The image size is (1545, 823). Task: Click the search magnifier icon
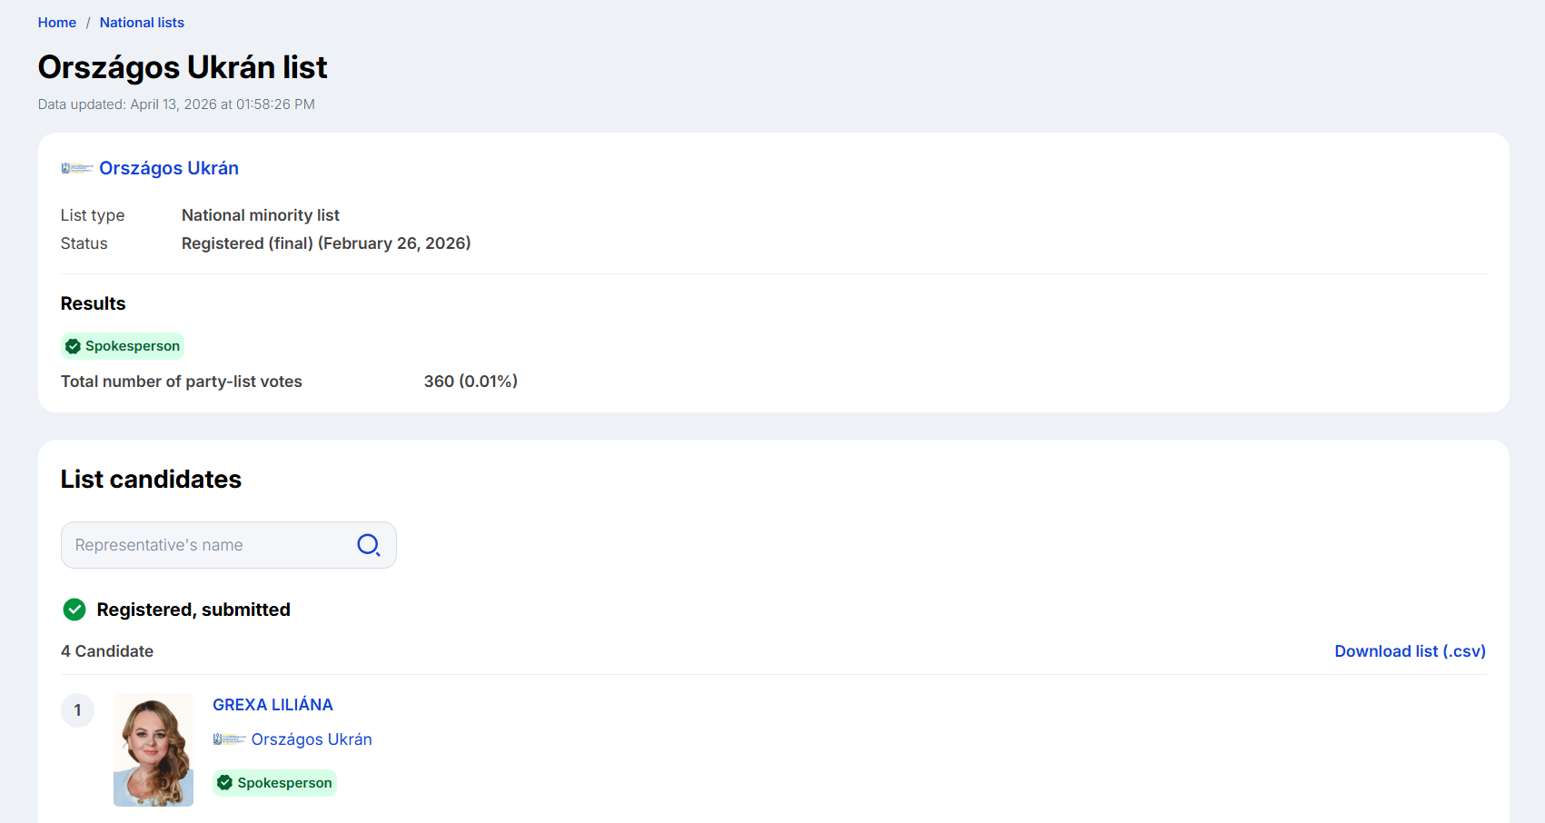[x=368, y=545]
